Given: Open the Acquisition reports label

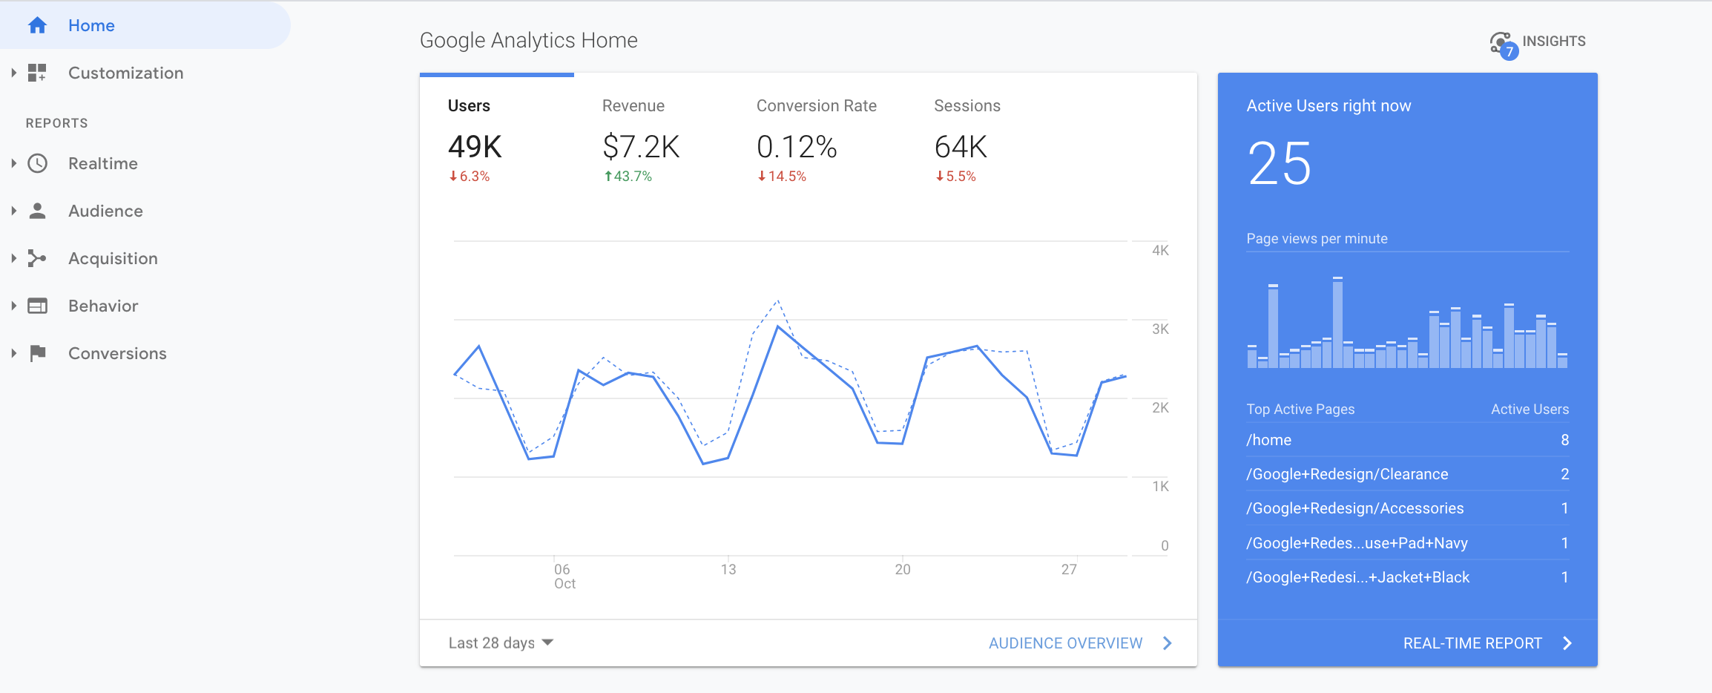Looking at the screenshot, I should 113,258.
